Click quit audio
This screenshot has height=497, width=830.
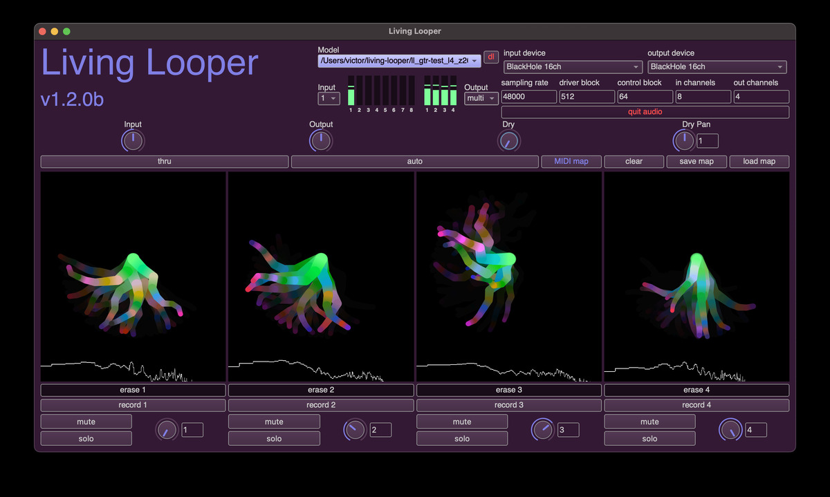coord(645,112)
